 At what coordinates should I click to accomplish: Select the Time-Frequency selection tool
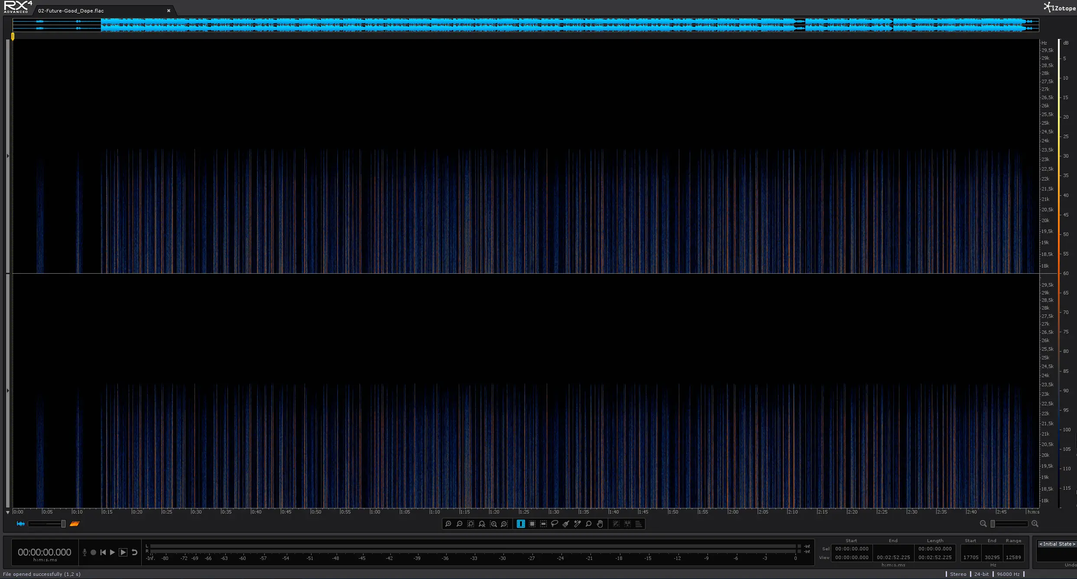(x=532, y=524)
